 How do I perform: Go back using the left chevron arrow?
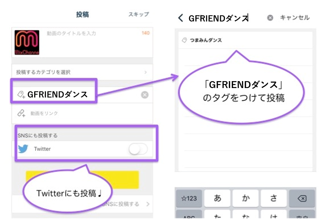click(x=180, y=18)
